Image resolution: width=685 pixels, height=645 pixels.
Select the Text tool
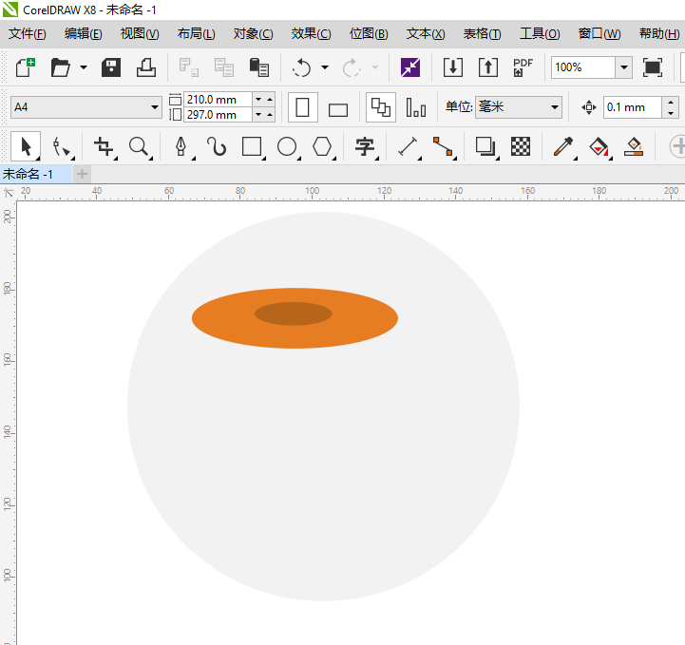(365, 146)
